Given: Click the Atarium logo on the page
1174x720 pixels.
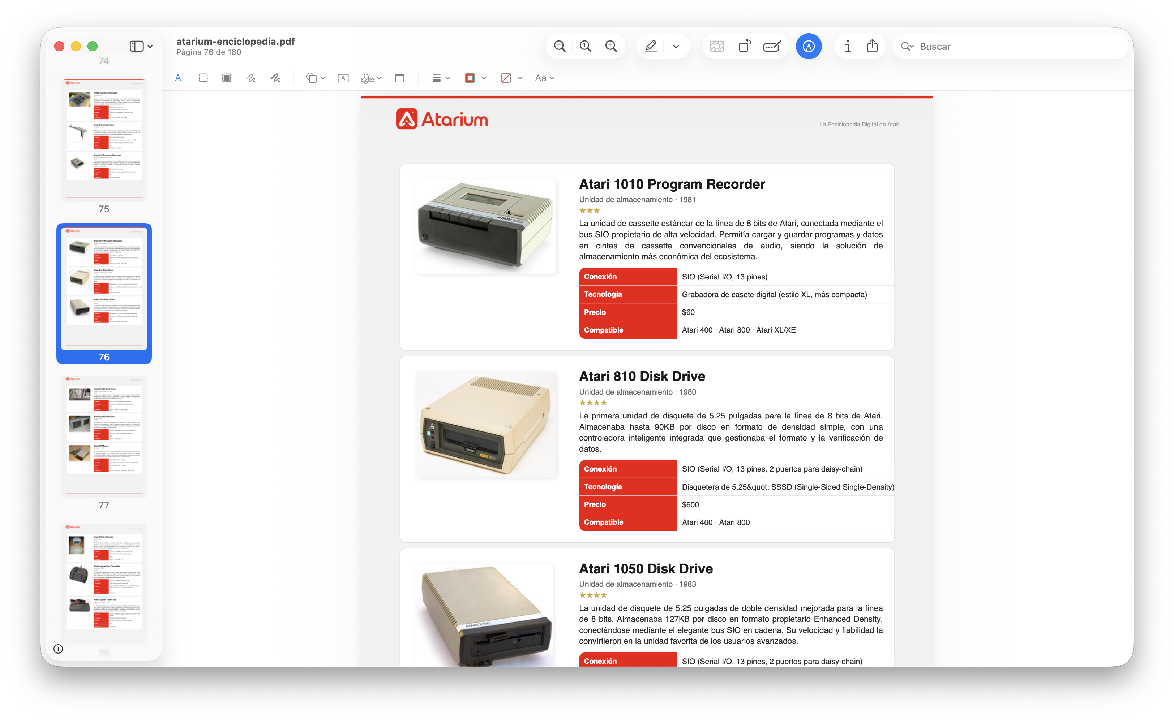Looking at the screenshot, I should coord(441,119).
